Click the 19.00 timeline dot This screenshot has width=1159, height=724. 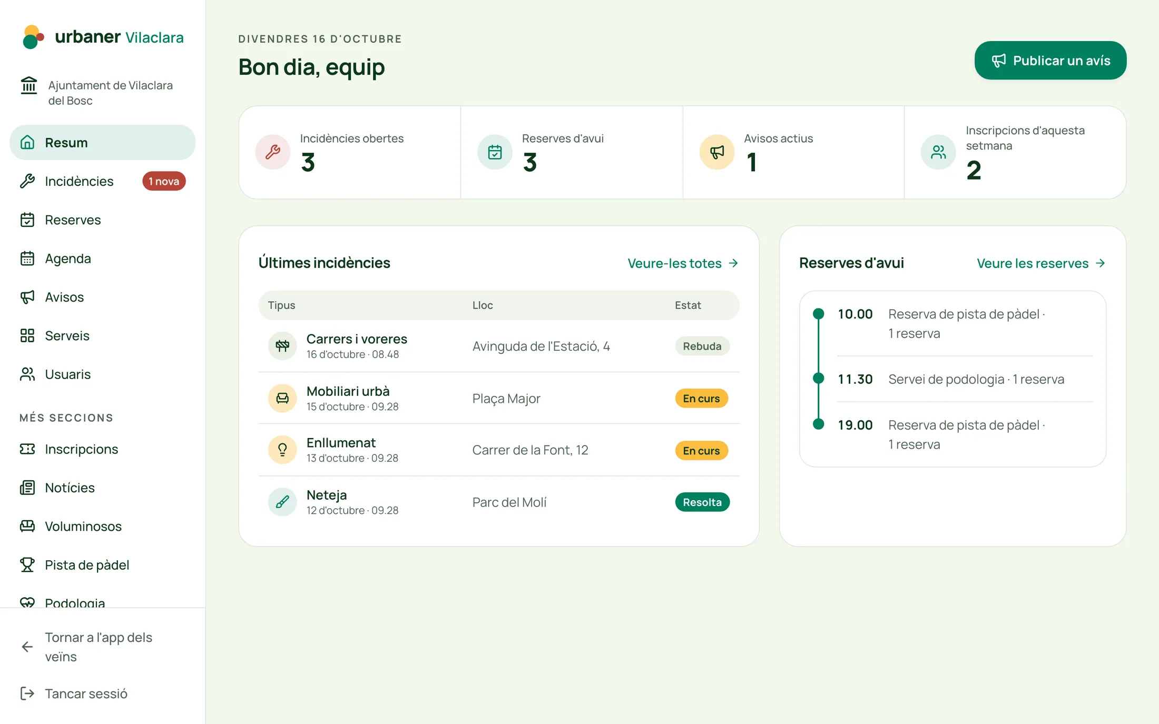pyautogui.click(x=818, y=424)
